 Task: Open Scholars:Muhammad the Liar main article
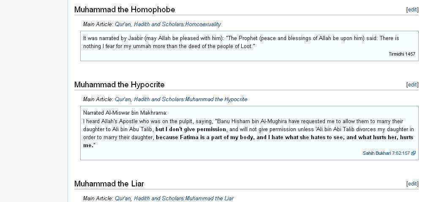(174, 199)
